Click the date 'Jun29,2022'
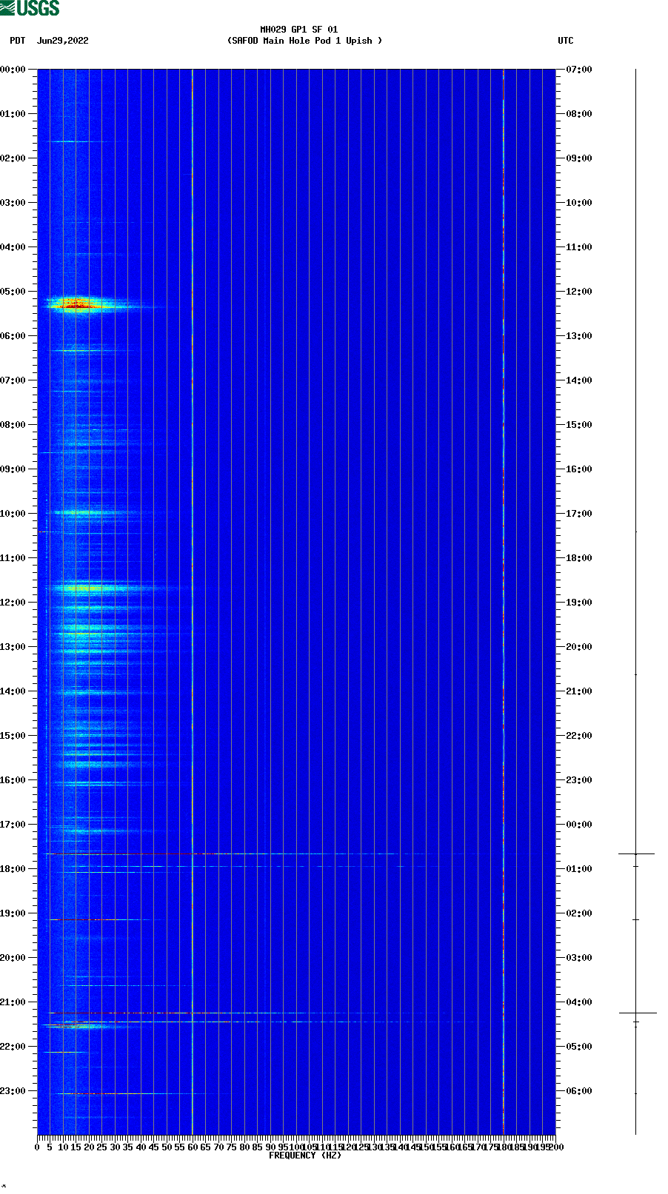The width and height of the screenshot is (668, 1194). [x=62, y=41]
